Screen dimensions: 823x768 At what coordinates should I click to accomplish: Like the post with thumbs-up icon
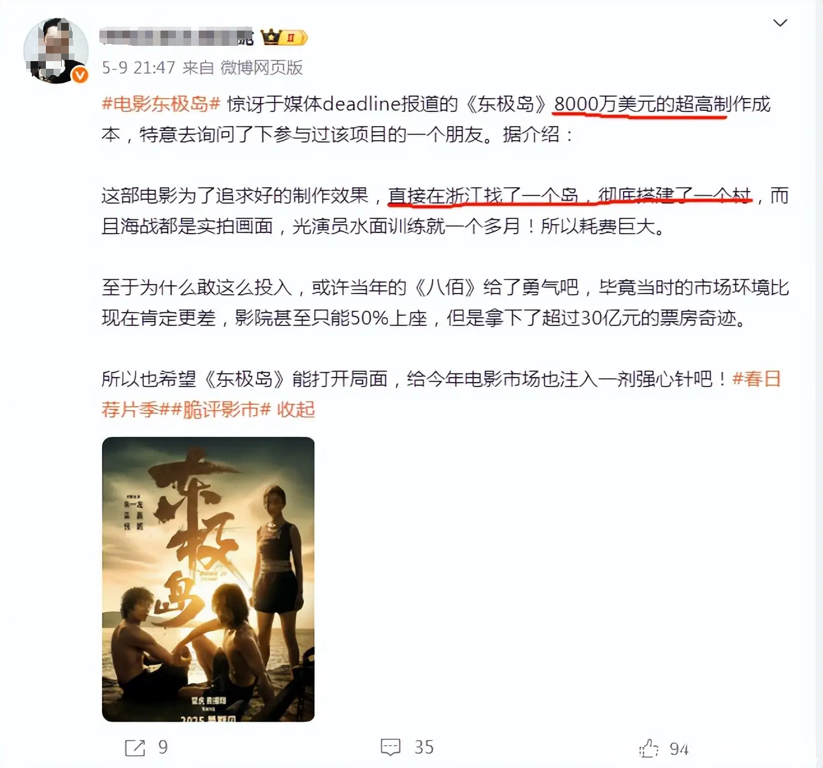[x=649, y=748]
